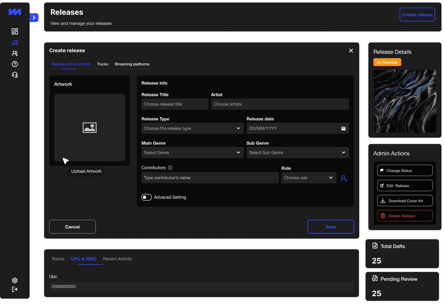Click the Total Dafts count 25

[377, 261]
